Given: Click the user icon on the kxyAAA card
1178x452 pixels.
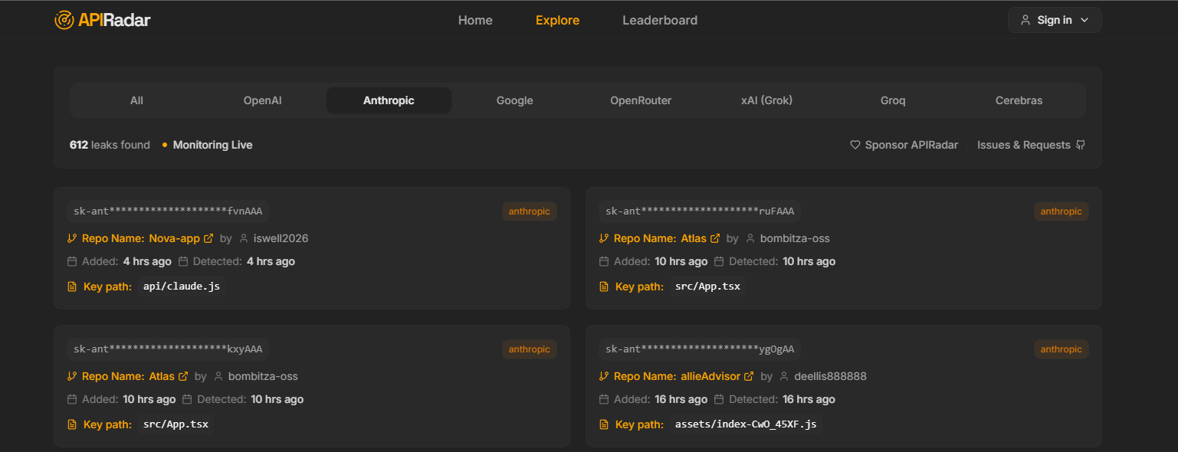Looking at the screenshot, I should pos(219,376).
